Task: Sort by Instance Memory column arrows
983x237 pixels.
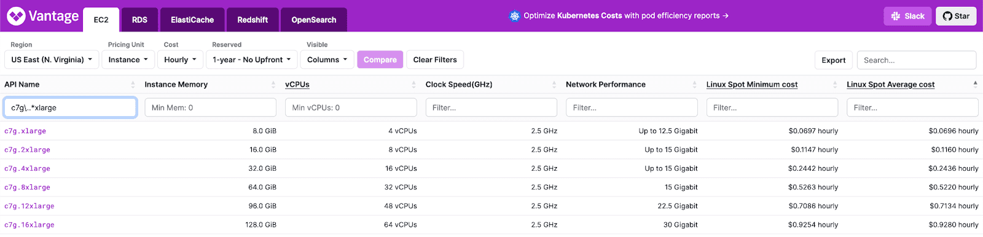Action: pos(273,85)
